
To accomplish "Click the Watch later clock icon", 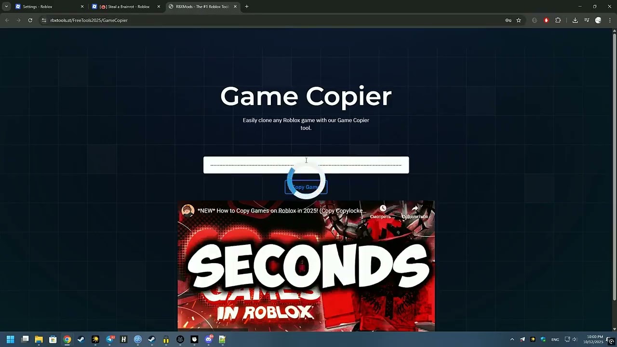I will pyautogui.click(x=382, y=209).
